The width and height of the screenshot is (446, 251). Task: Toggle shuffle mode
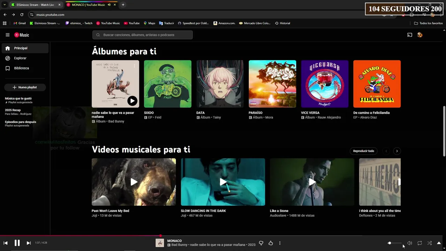point(429,243)
